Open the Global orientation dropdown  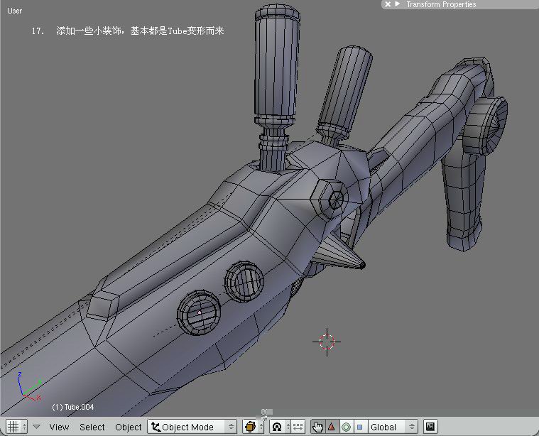393,427
